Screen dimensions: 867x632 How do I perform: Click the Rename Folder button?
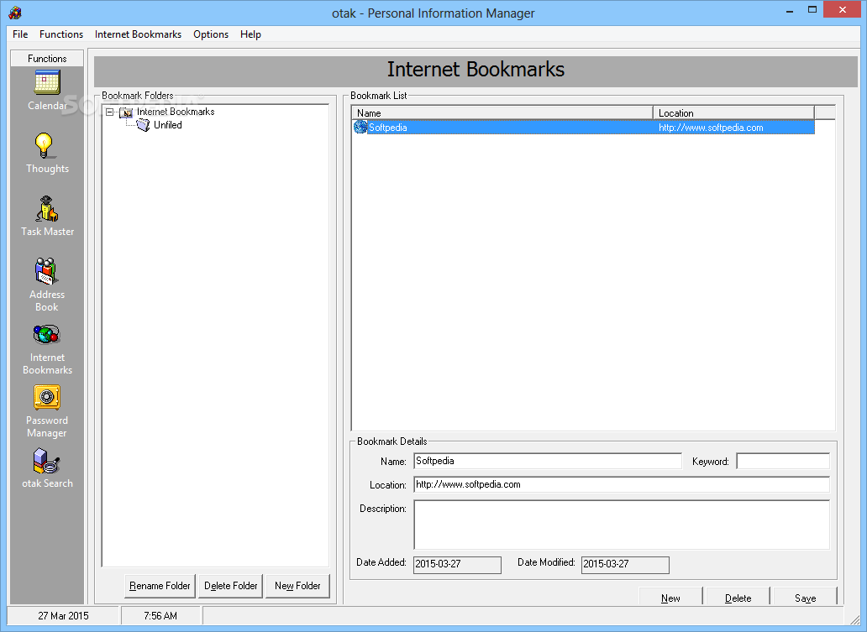click(x=160, y=586)
